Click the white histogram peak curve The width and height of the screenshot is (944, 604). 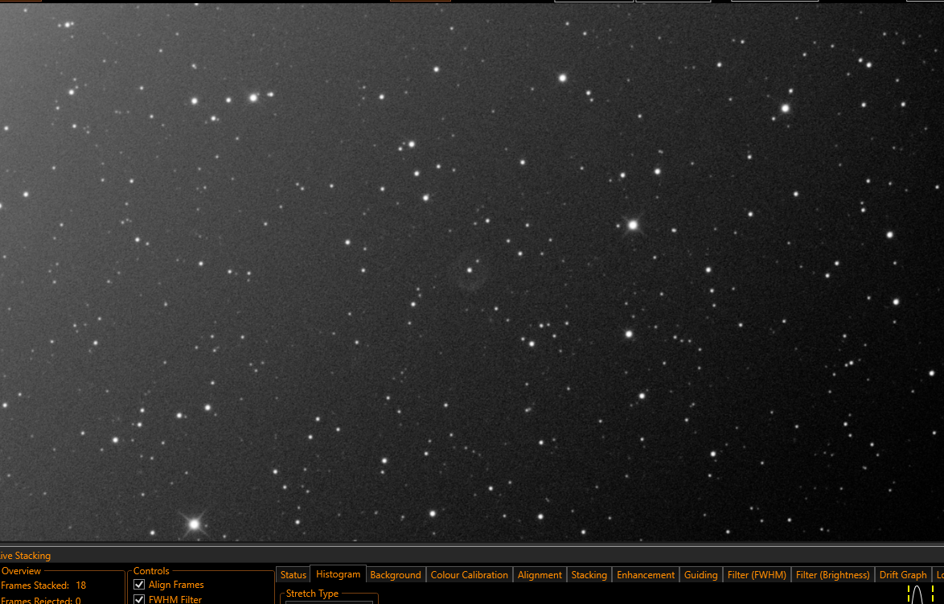[917, 595]
